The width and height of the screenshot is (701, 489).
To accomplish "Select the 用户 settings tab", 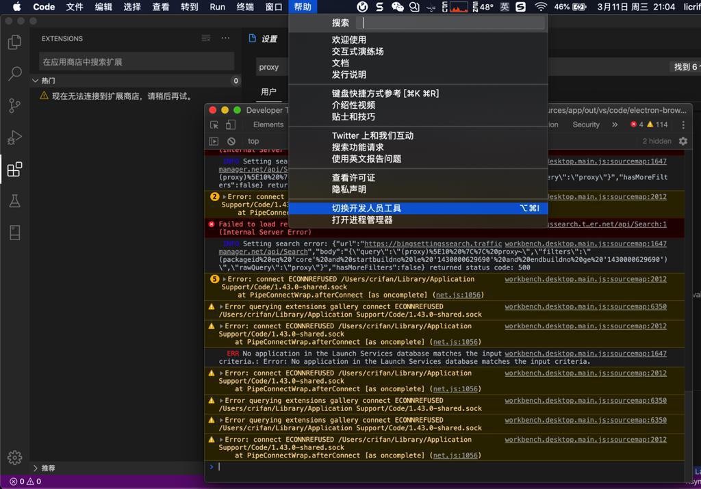I will (268, 92).
